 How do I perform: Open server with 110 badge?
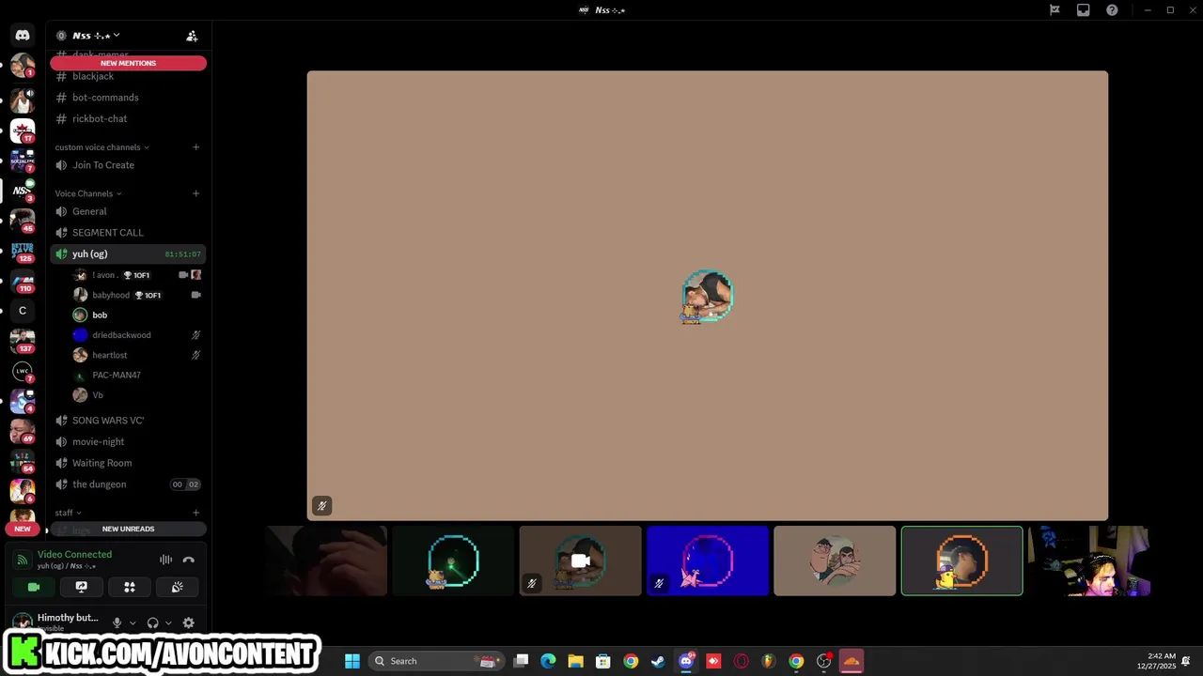[x=23, y=281]
